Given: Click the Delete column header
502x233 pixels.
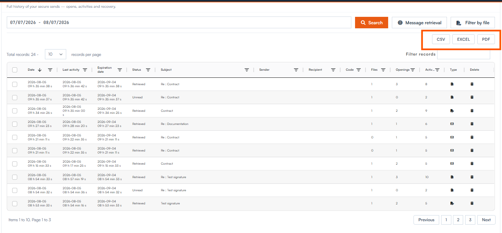Looking at the screenshot, I should [x=475, y=70].
